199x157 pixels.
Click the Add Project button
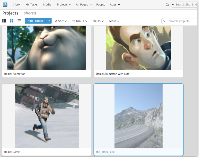point(35,21)
